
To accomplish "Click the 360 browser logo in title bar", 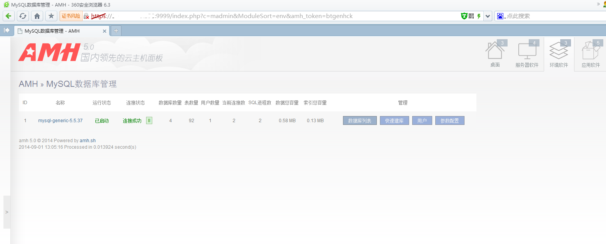I will coord(6,5).
